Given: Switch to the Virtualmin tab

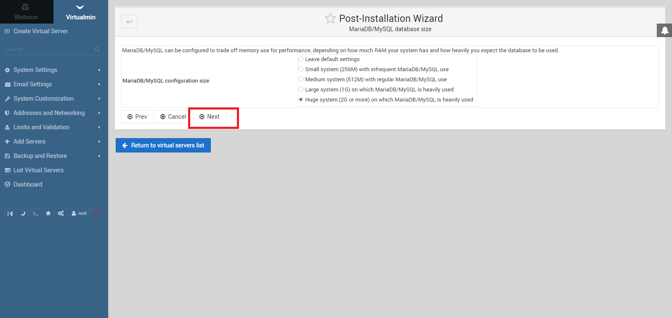Looking at the screenshot, I should pyautogui.click(x=81, y=12).
